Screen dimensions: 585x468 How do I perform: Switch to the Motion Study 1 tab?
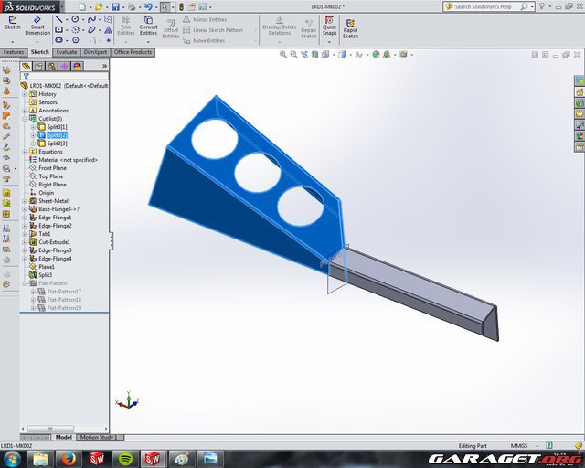click(97, 437)
